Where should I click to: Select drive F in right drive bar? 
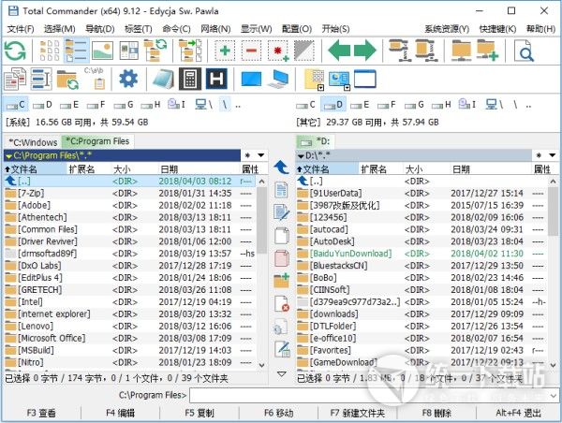click(x=387, y=105)
